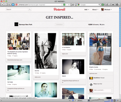Open teal-toned earrings portrait pin
This screenshot has width=121, height=102.
[x=46, y=90]
